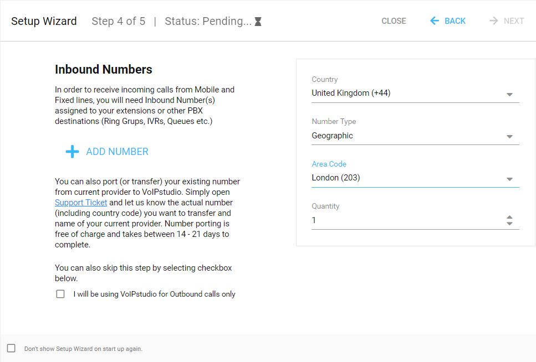Decrease quantity with the down arrow

coord(509,224)
